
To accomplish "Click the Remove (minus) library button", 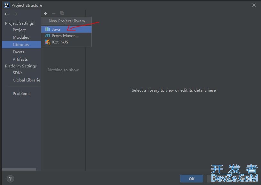I will (54, 13).
